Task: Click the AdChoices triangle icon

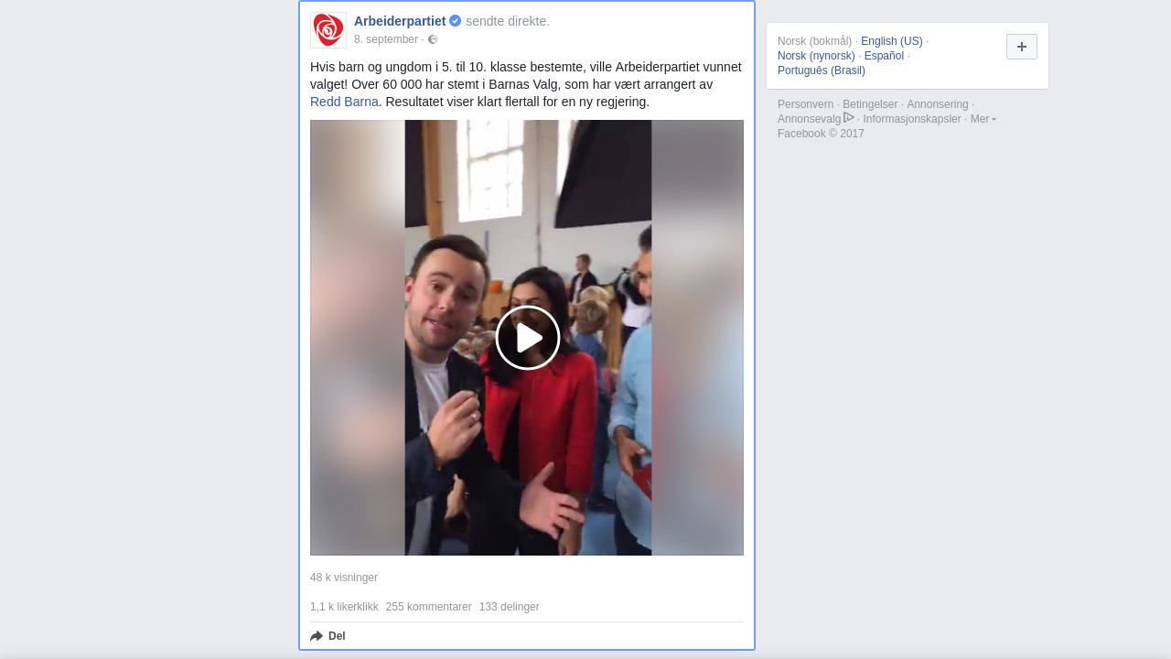Action: pos(849,117)
